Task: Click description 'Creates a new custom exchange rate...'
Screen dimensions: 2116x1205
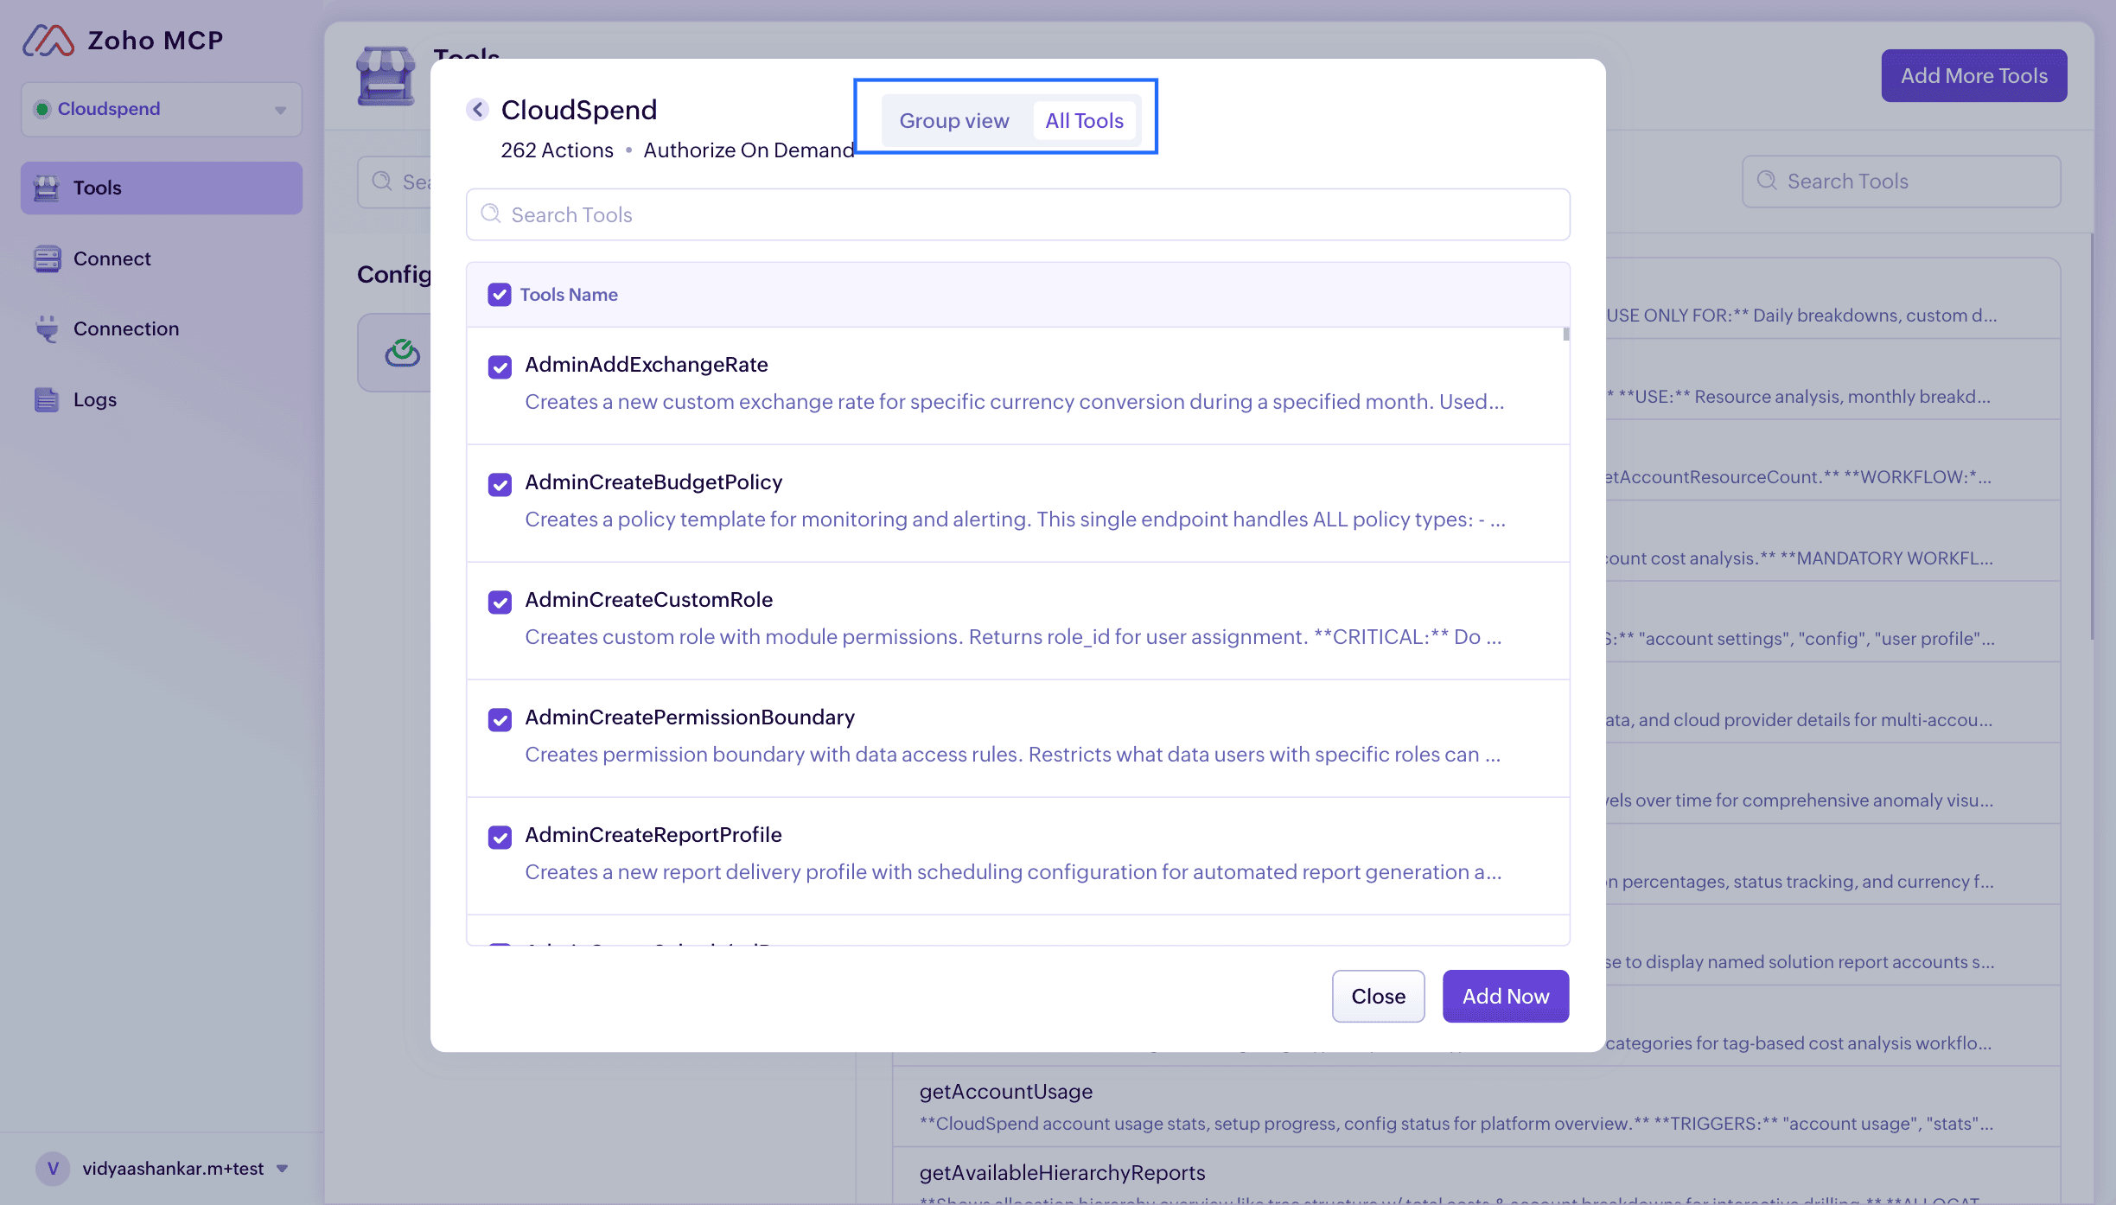Action: pyautogui.click(x=1015, y=402)
